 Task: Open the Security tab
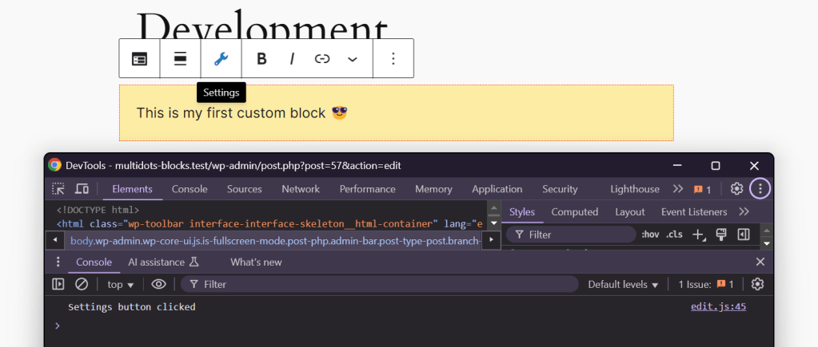(560, 189)
